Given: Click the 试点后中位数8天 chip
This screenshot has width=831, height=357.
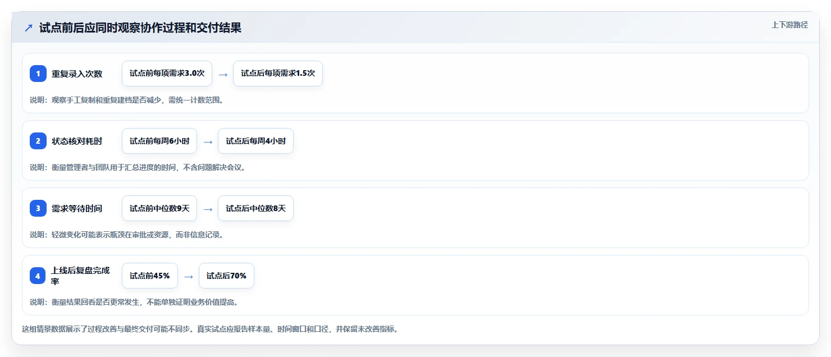Looking at the screenshot, I should coord(255,208).
